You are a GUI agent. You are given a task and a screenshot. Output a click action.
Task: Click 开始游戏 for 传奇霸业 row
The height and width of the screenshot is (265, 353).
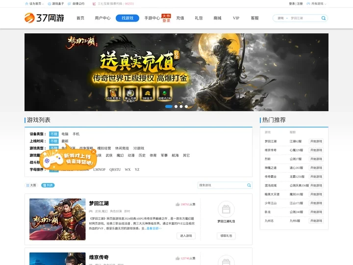pos(316,177)
